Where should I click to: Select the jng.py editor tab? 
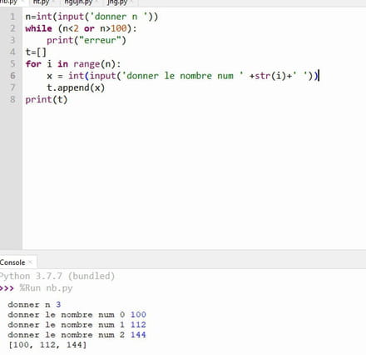coord(117,2)
